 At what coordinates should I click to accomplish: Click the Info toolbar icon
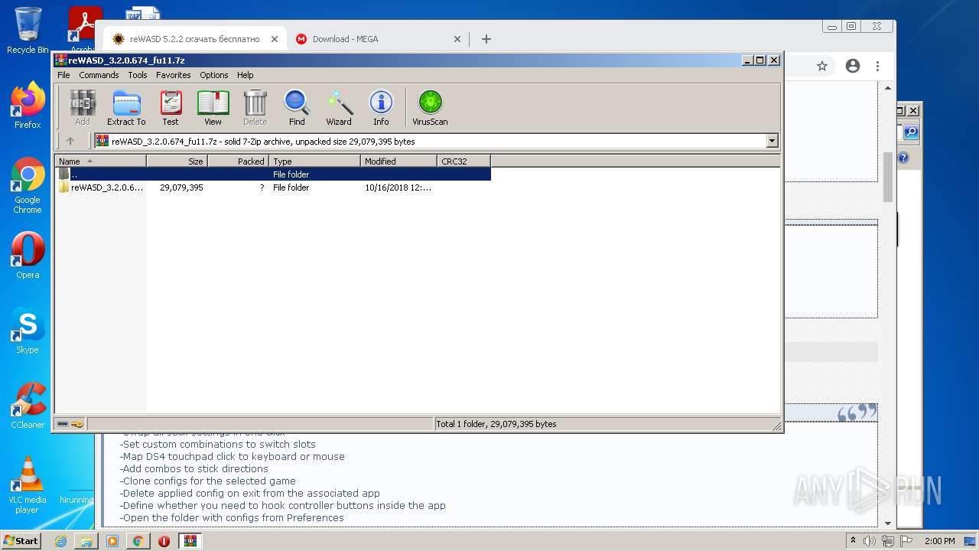tap(381, 107)
